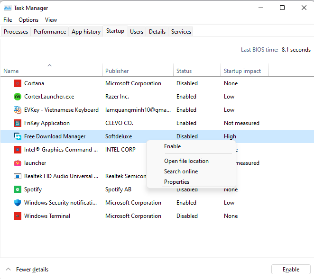Click the Last BIOS time value
The image size is (314, 279).
click(296, 50)
